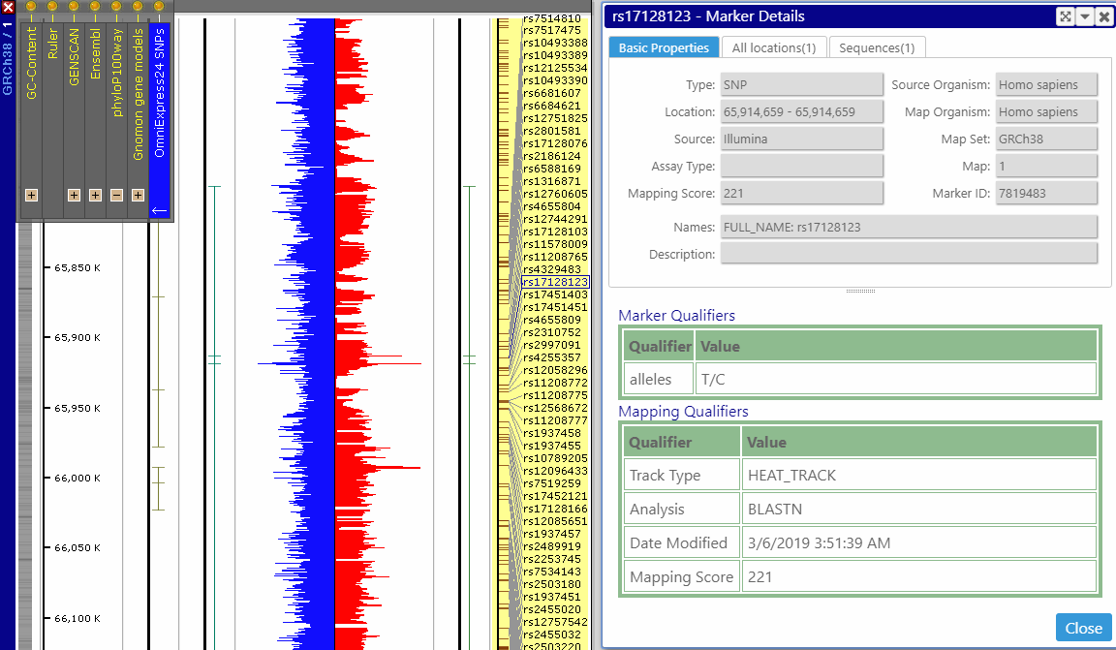Click the Source field showing Illumina
Image resolution: width=1116 pixels, height=650 pixels.
801,139
